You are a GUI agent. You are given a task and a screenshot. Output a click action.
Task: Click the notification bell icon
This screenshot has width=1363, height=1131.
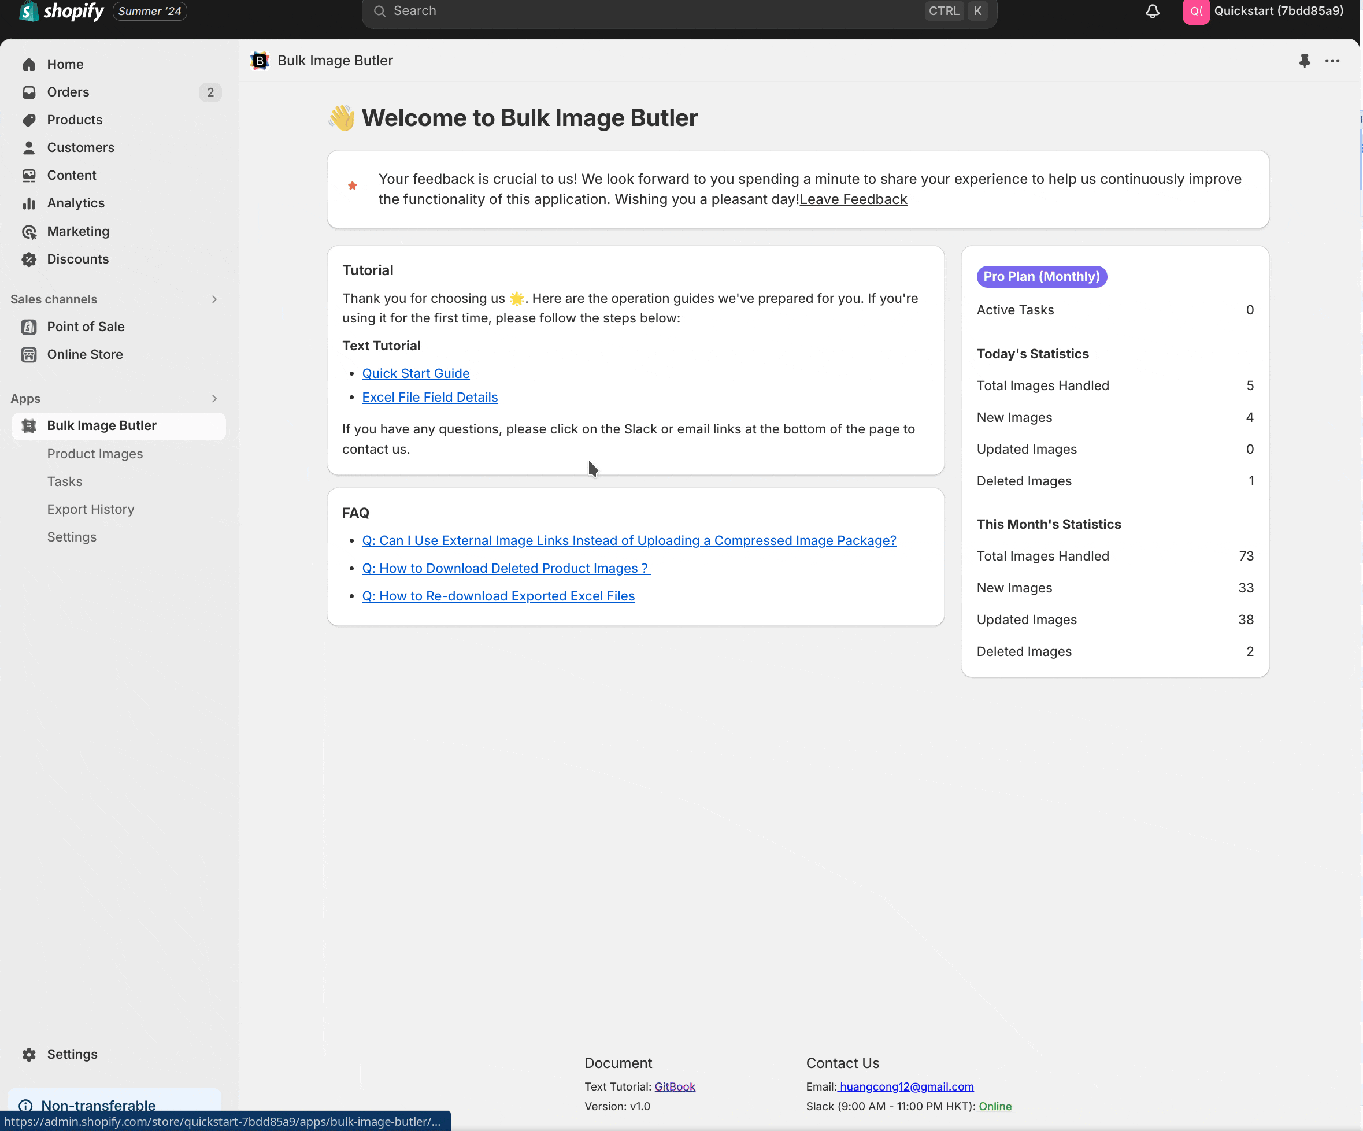[1152, 11]
